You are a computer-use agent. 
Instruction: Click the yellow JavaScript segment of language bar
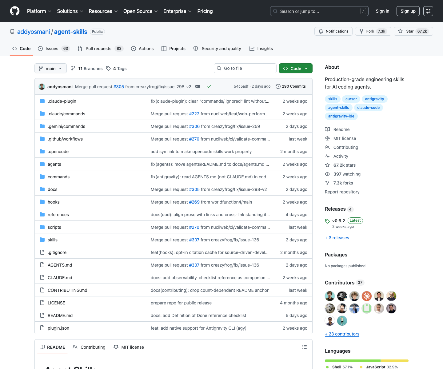(394, 361)
